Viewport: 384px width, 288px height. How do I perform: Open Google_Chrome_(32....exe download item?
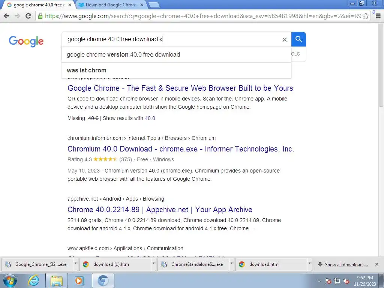pyautogui.click(x=37, y=264)
